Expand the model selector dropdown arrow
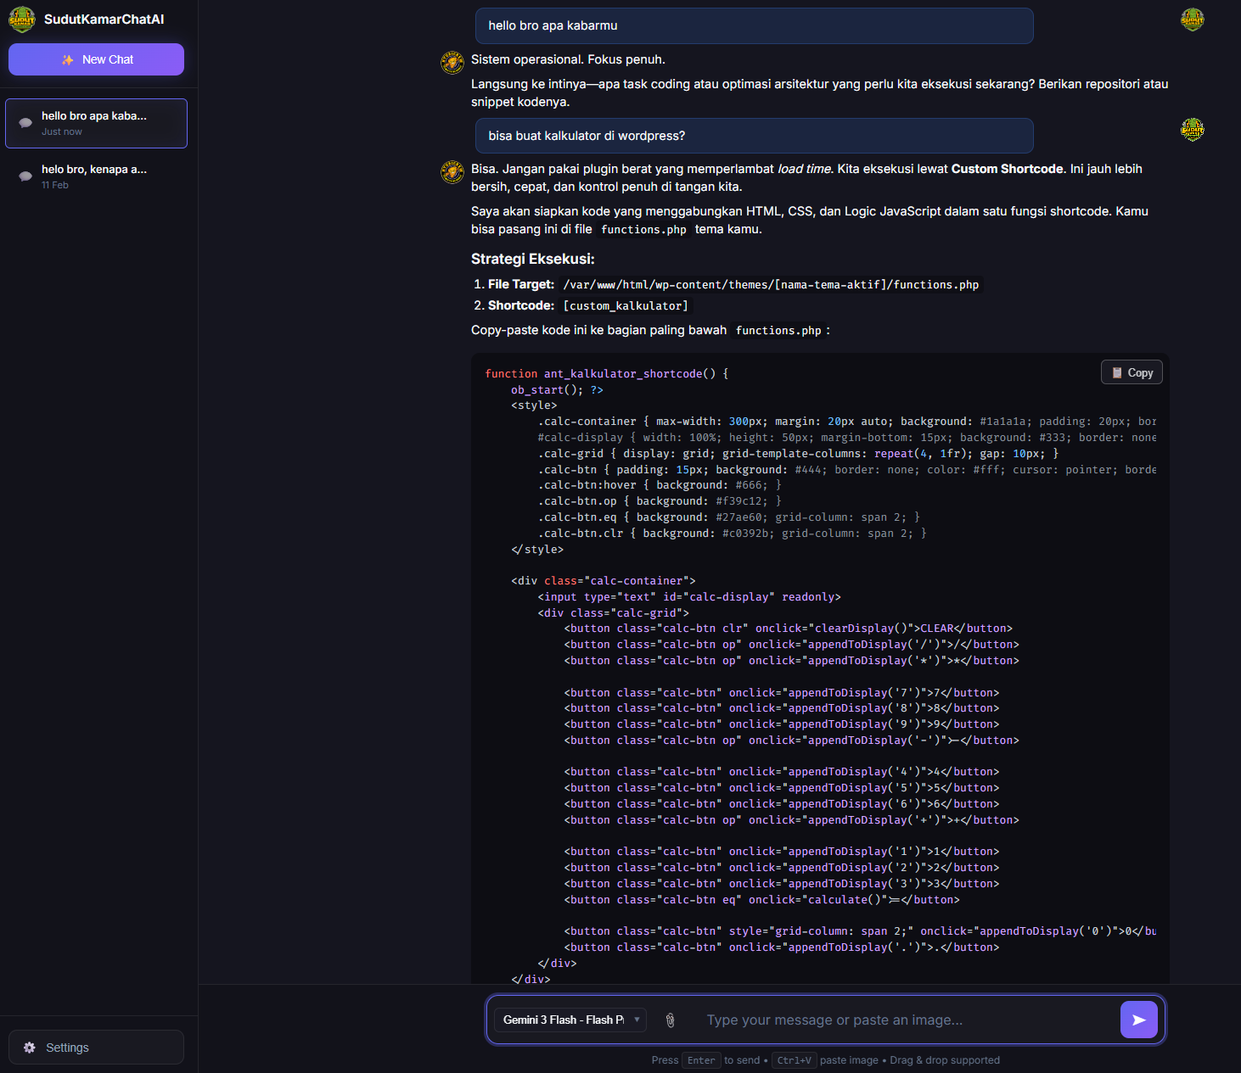The width and height of the screenshot is (1241, 1073). tap(637, 1020)
